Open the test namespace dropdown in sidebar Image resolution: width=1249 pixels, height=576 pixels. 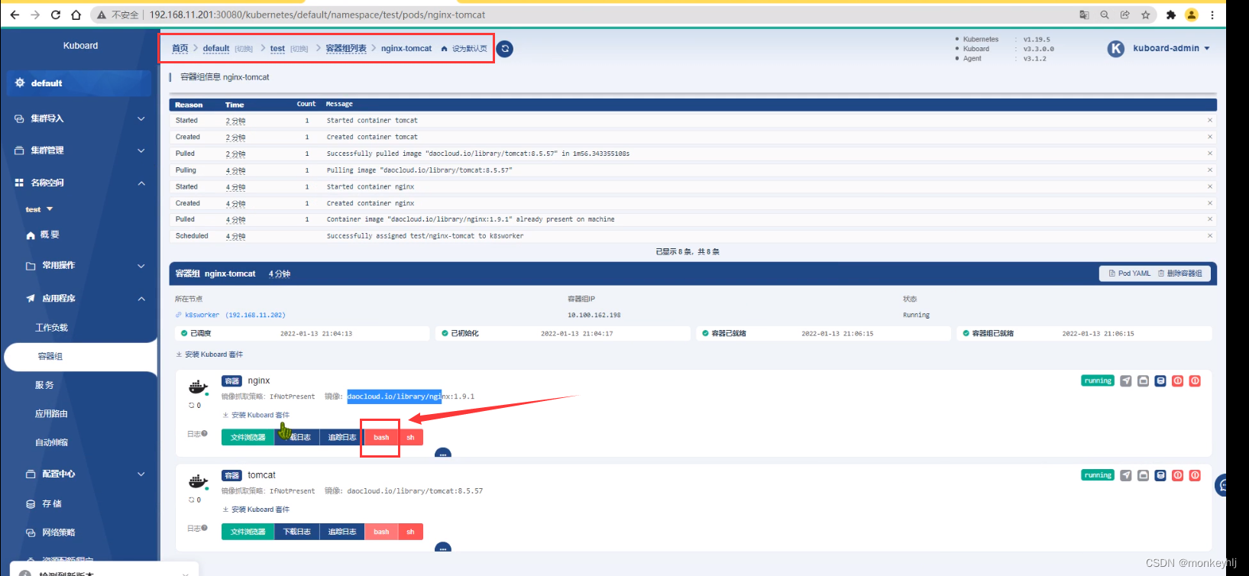[x=40, y=209]
